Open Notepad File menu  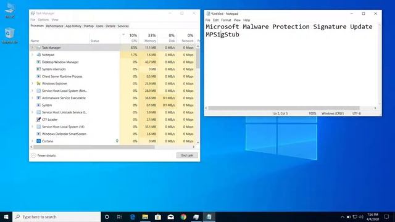(x=208, y=20)
